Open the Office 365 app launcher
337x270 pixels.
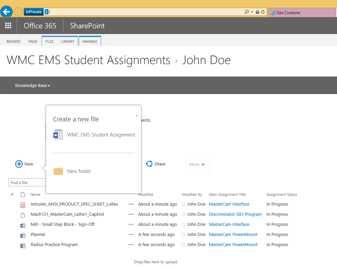point(8,26)
